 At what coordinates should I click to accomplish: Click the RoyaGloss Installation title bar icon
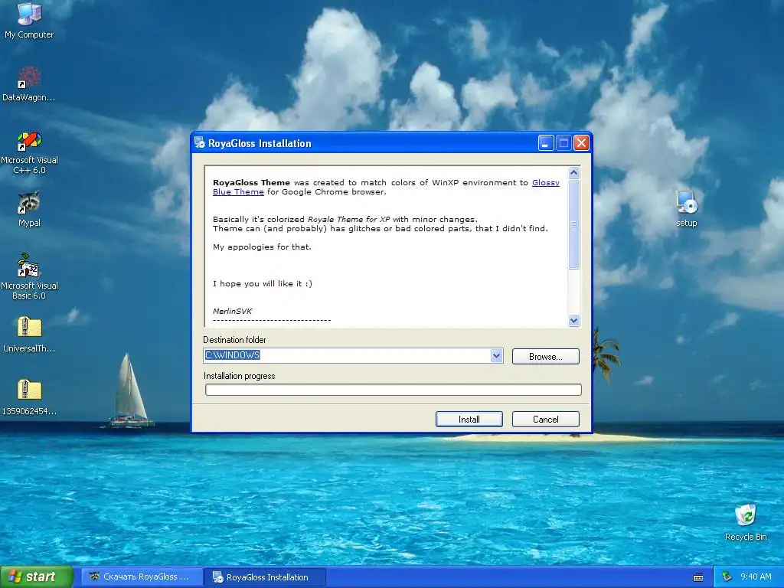coord(200,143)
